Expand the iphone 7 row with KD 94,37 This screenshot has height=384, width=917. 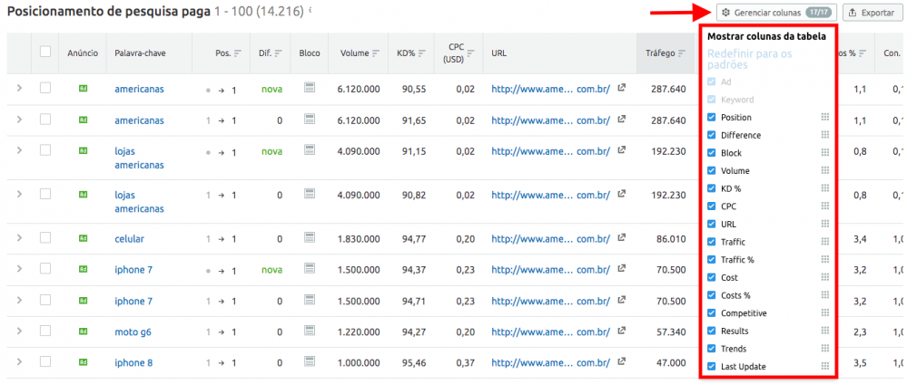point(19,268)
